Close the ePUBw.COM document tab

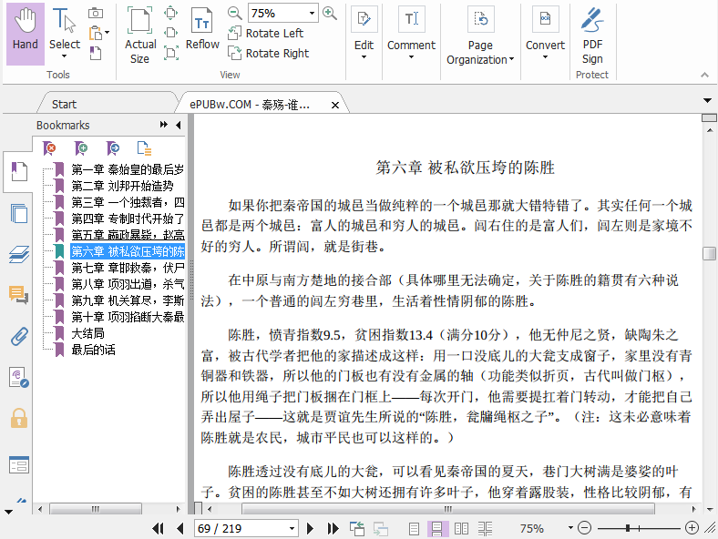335,106
